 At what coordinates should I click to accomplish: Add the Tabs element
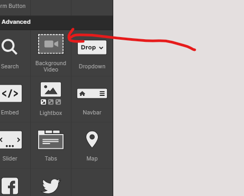[51, 146]
